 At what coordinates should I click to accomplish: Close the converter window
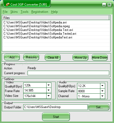click(x=109, y=5)
